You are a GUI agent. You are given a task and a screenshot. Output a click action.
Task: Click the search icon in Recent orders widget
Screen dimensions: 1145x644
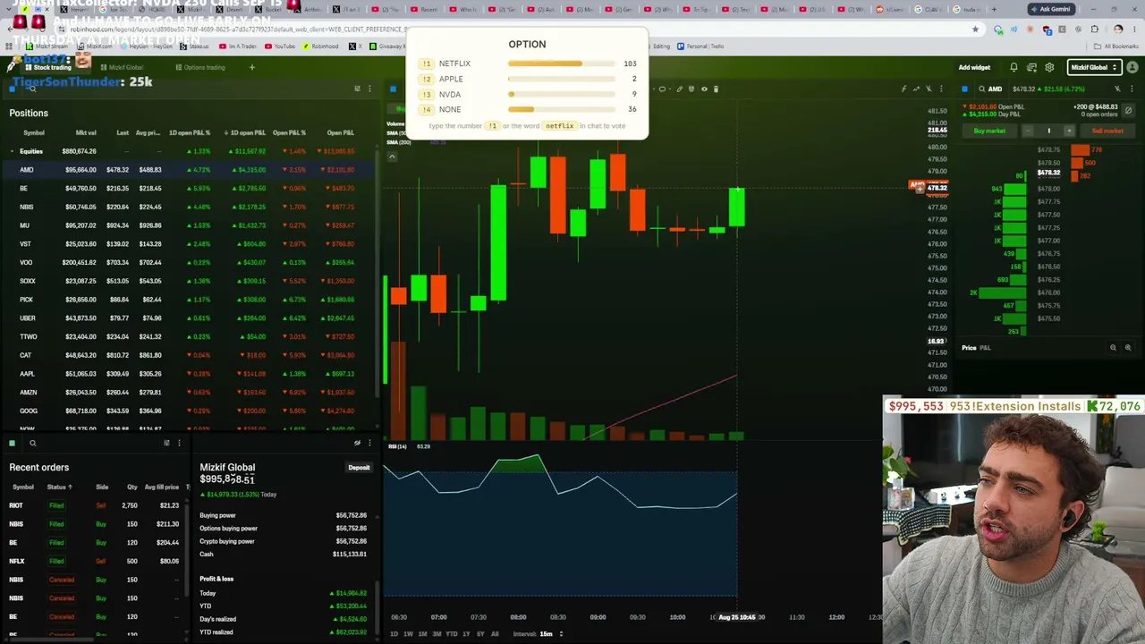pyautogui.click(x=32, y=443)
